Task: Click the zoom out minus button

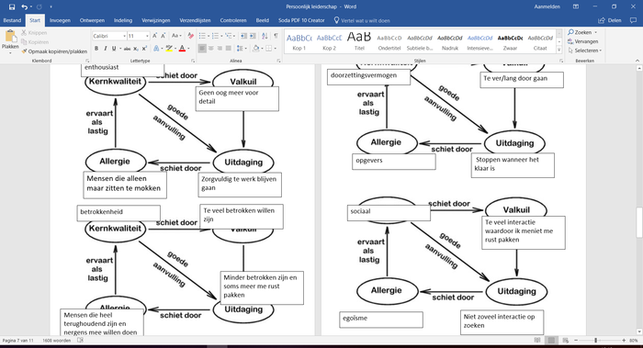Action: (576, 341)
